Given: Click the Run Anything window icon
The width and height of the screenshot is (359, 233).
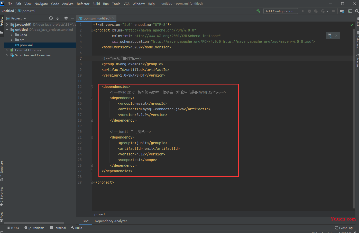Looking at the screenshot, I should pyautogui.click(x=350, y=11).
